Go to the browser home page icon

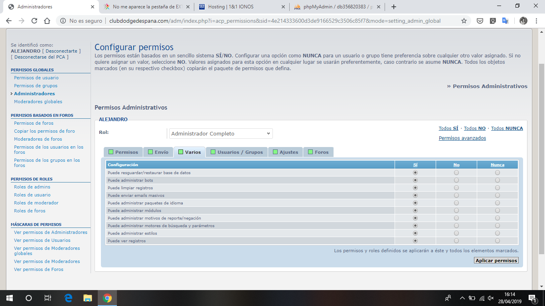(x=47, y=21)
